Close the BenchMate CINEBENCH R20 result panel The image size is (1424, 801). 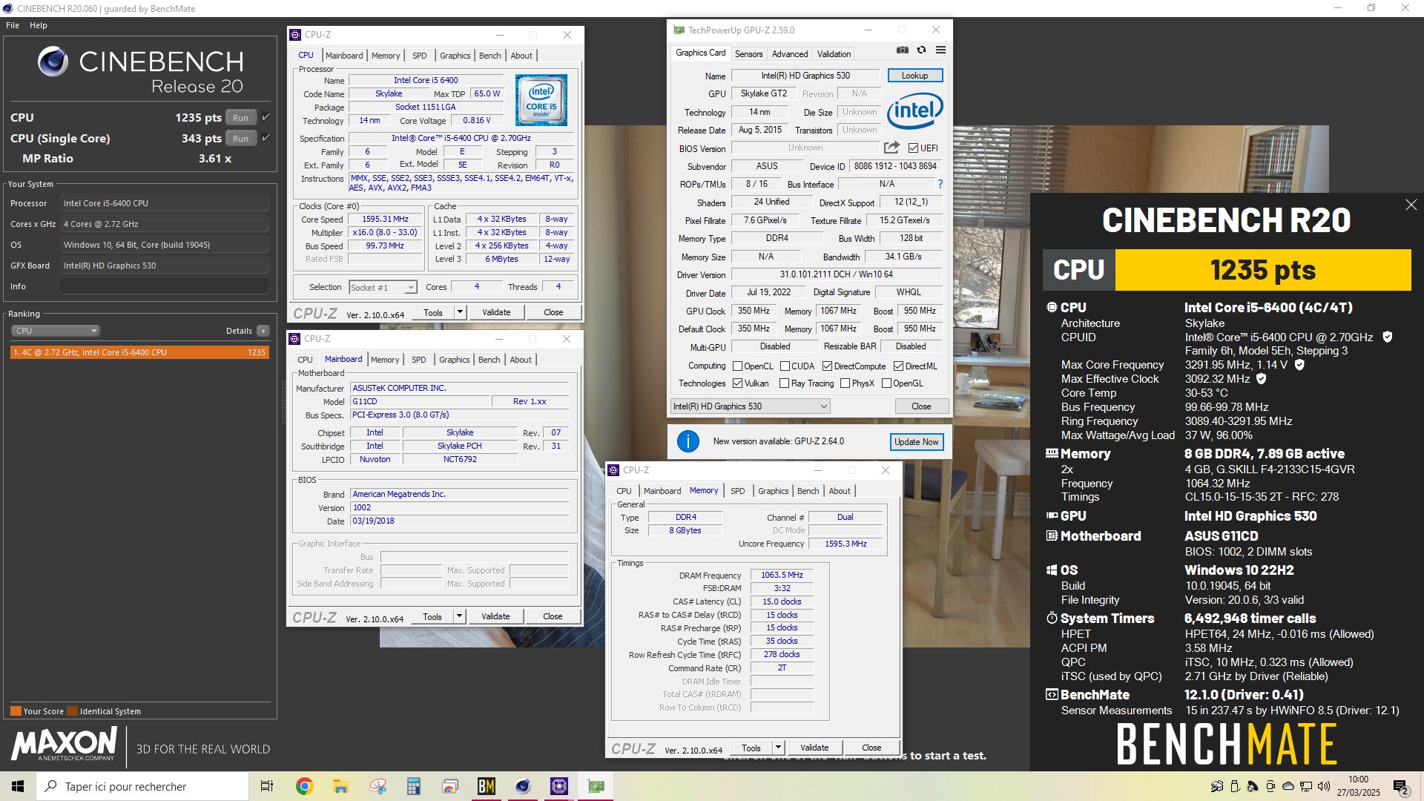[1411, 205]
